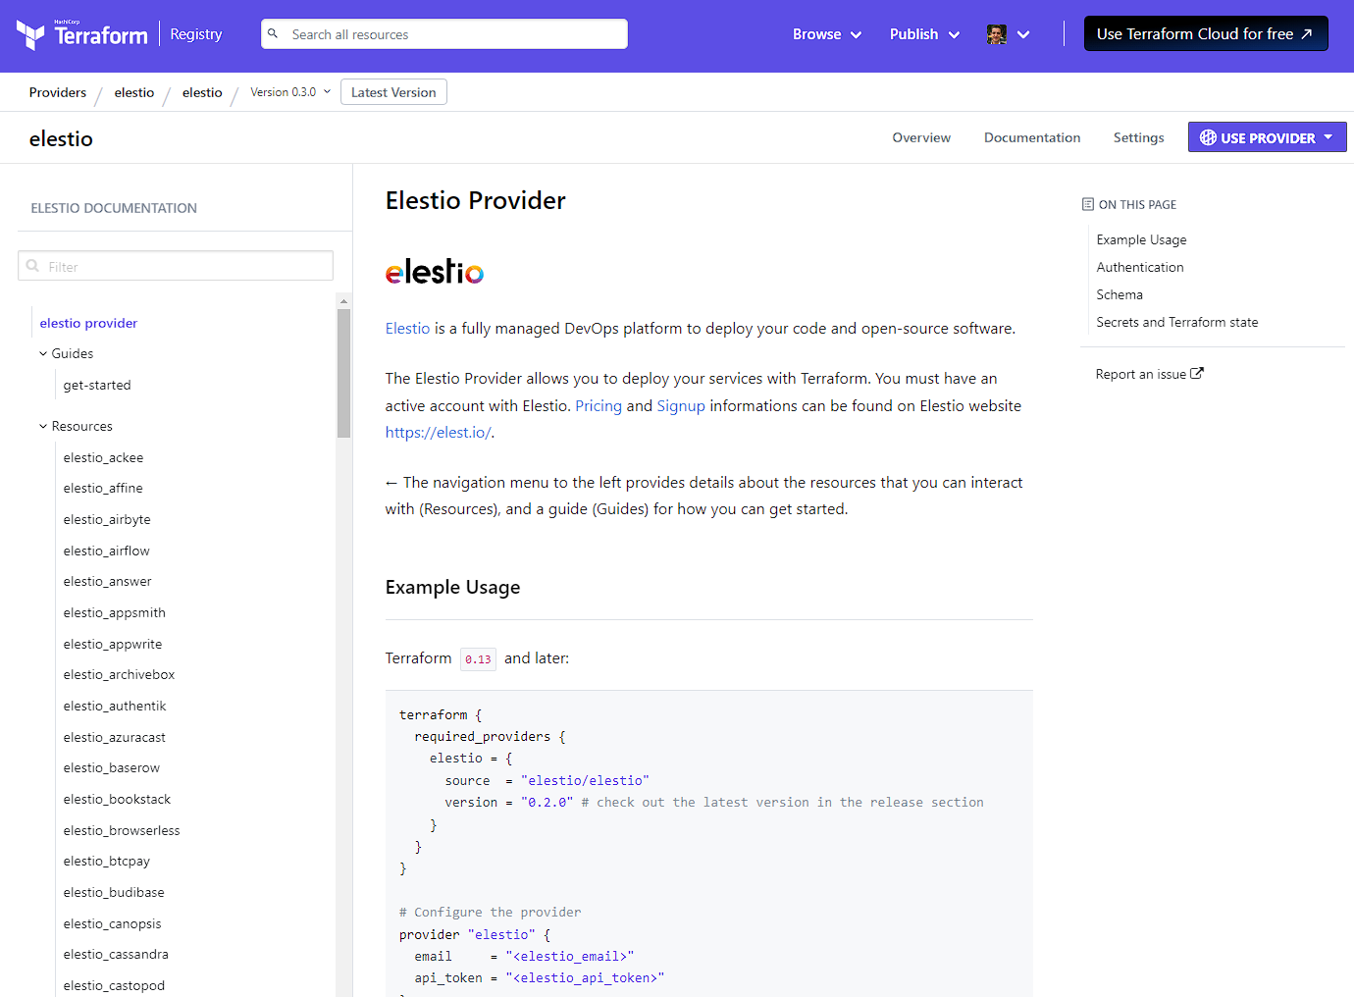This screenshot has width=1354, height=997.
Task: Click the Elestio logo image
Action: click(435, 271)
